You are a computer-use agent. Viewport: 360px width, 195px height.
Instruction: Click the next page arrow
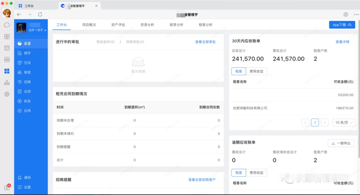click(325, 123)
